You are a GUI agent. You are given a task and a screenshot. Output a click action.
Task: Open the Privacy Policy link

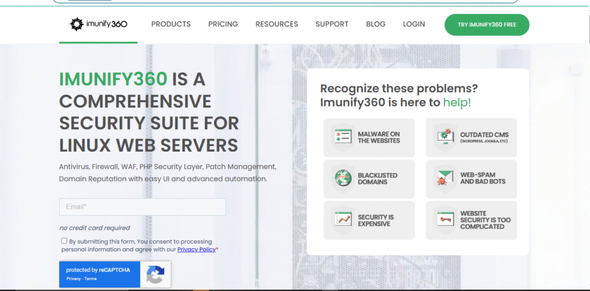pyautogui.click(x=196, y=249)
